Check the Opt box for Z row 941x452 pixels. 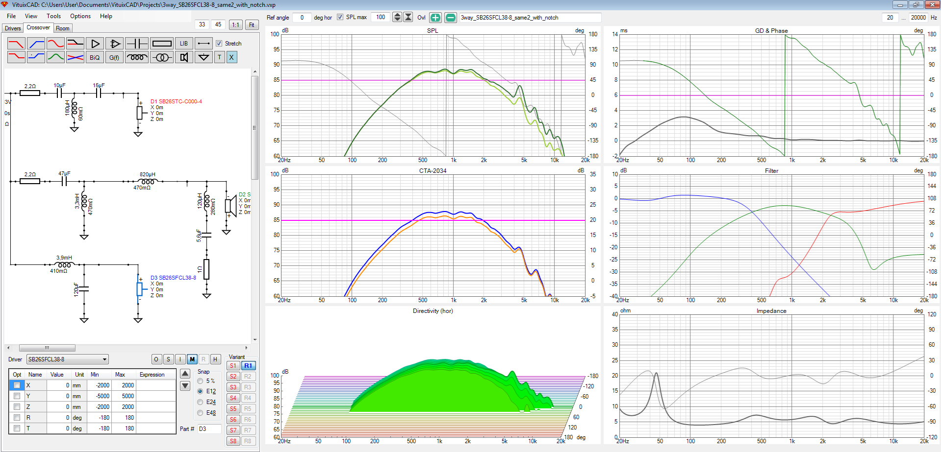pos(17,407)
